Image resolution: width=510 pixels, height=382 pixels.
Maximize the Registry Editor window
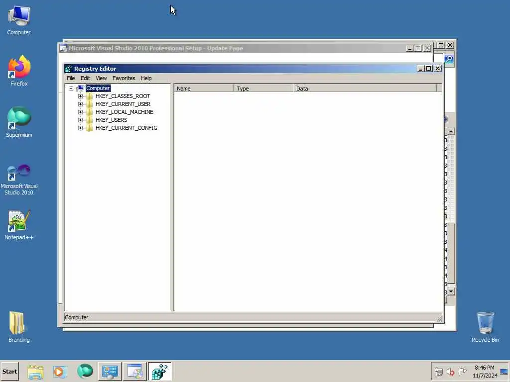click(429, 69)
